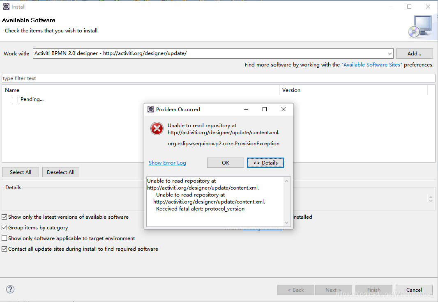Click the Available Software heading
Viewport: 438px width, 302px height.
(x=28, y=20)
